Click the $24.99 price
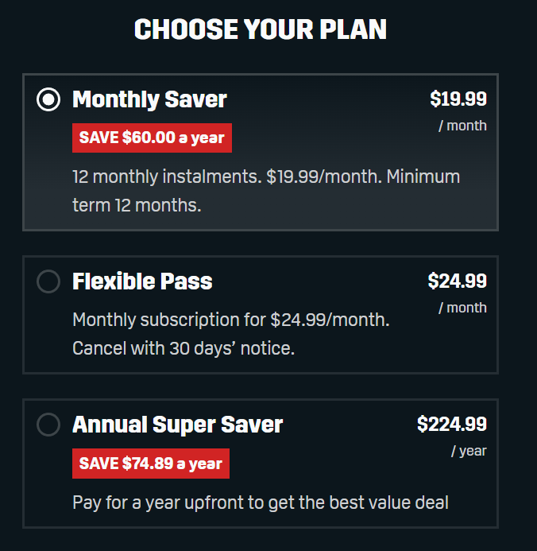The height and width of the screenshot is (551, 537). (x=458, y=281)
